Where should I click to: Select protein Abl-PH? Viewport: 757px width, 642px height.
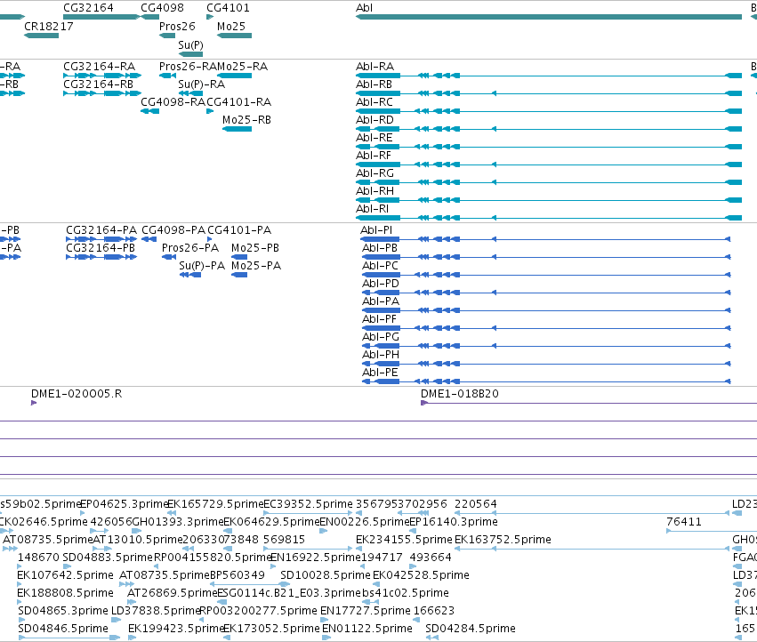pos(545,364)
